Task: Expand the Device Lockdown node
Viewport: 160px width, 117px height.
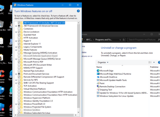Action: pyautogui.click(x=16, y=32)
